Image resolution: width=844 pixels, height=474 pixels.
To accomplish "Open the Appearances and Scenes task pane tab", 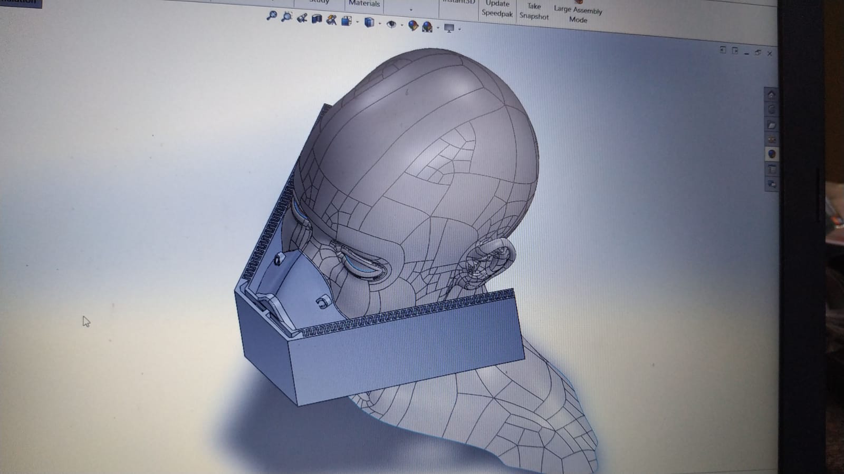I will click(772, 154).
